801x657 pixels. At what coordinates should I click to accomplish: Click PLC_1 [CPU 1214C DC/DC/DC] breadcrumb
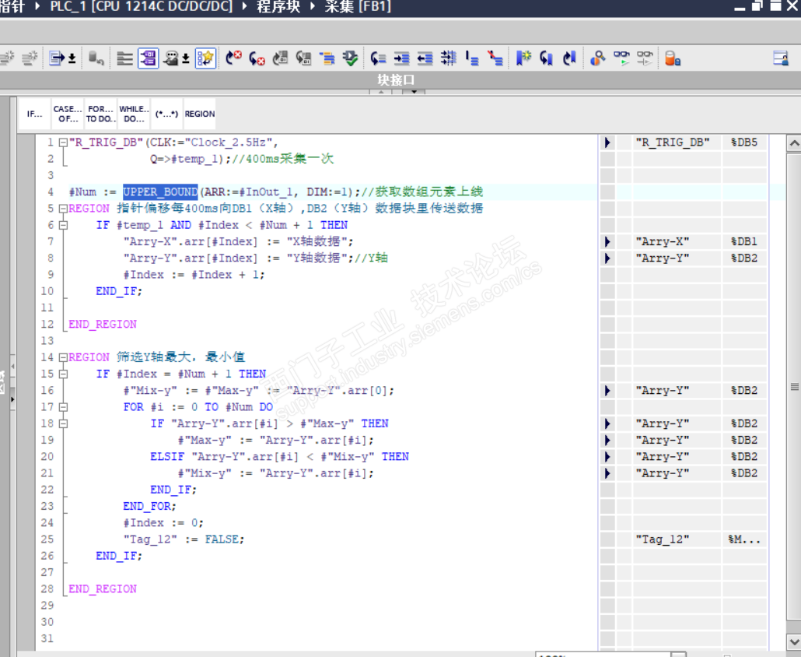tap(141, 7)
